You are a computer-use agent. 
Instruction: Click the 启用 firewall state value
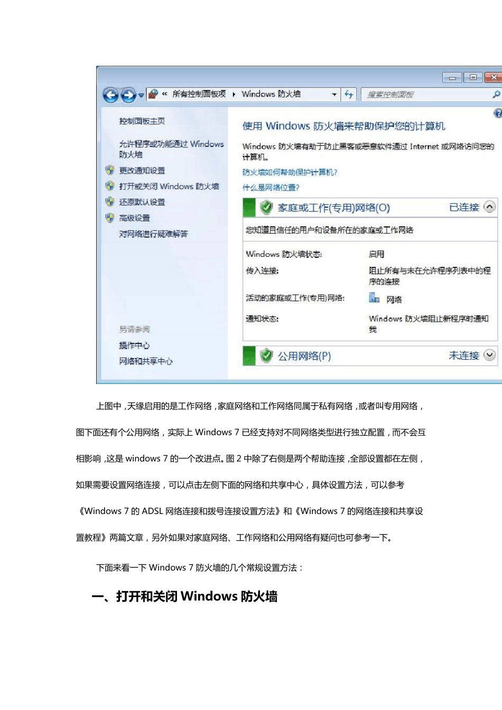(376, 254)
